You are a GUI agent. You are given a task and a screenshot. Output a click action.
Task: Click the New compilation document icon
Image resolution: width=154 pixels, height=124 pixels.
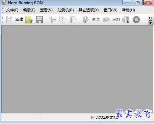tap(9, 20)
